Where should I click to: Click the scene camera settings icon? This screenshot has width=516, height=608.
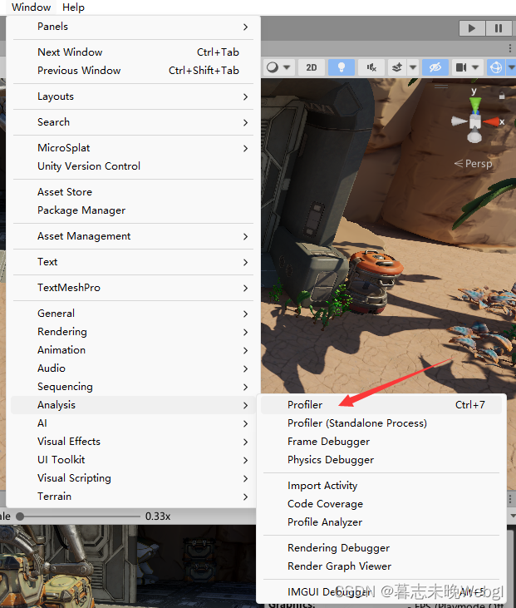(461, 67)
